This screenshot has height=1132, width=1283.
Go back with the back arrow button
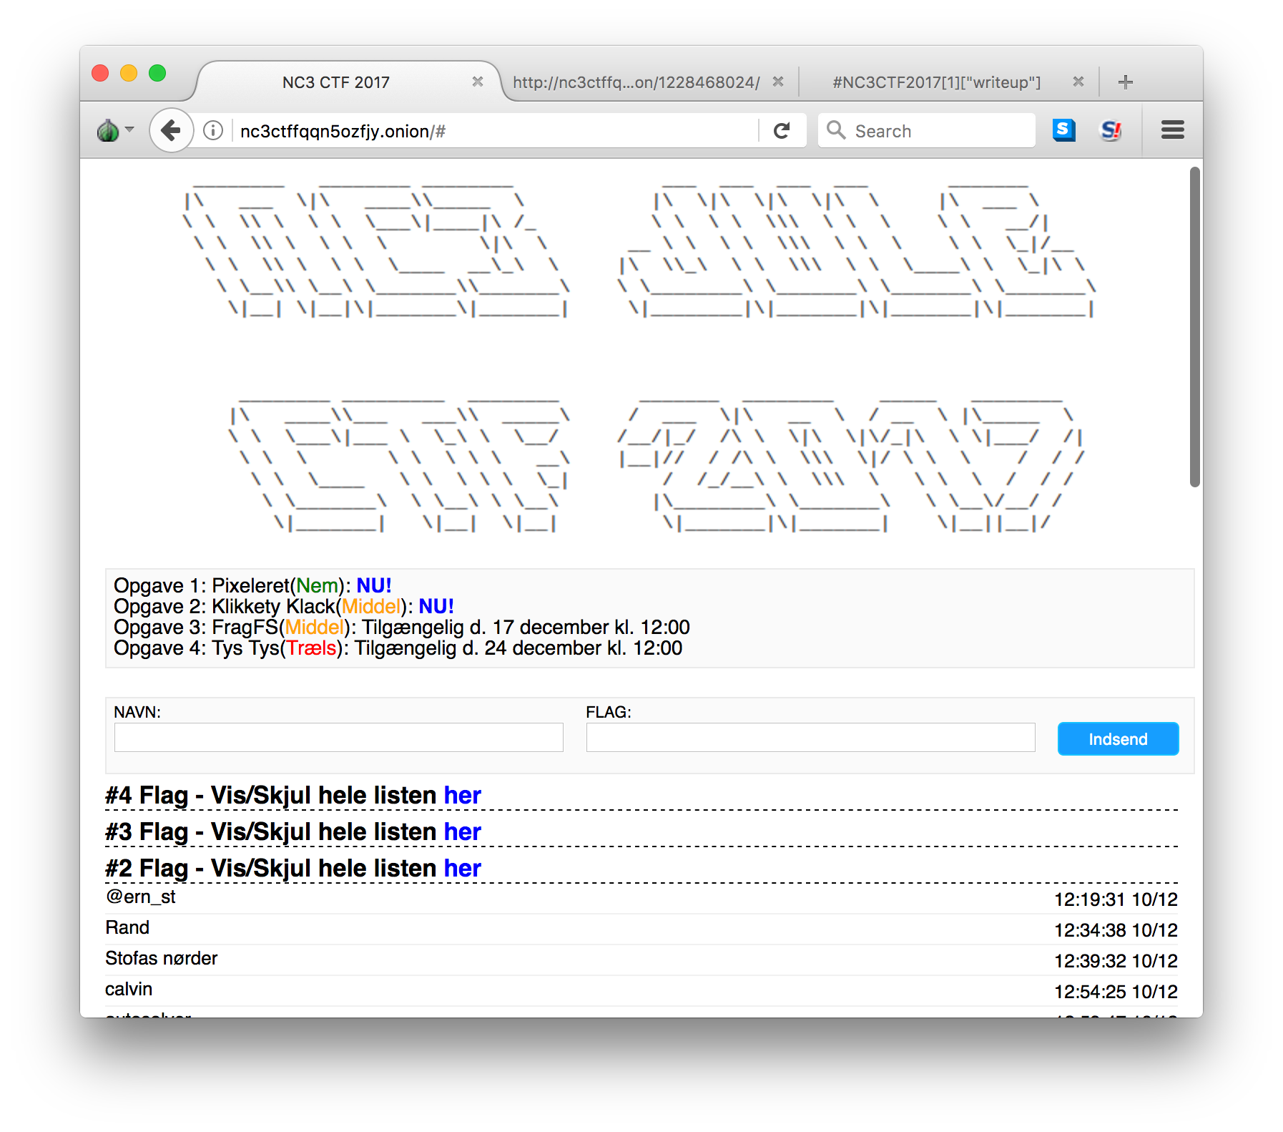coord(171,130)
